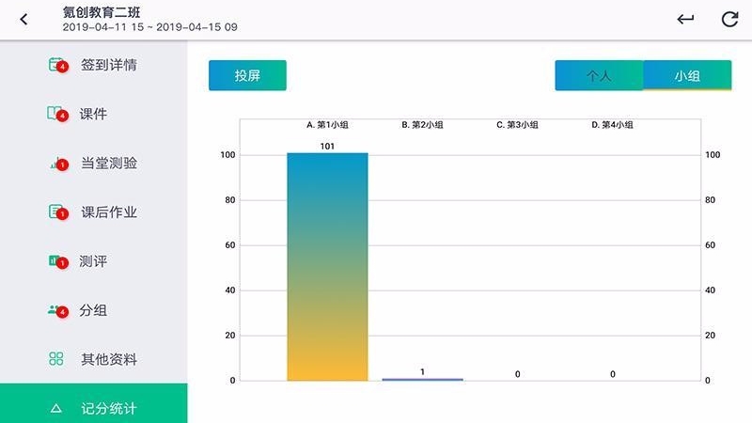Viewport: 752px width, 423px height.
Task: Click the back arrow icon
Action: (24, 20)
